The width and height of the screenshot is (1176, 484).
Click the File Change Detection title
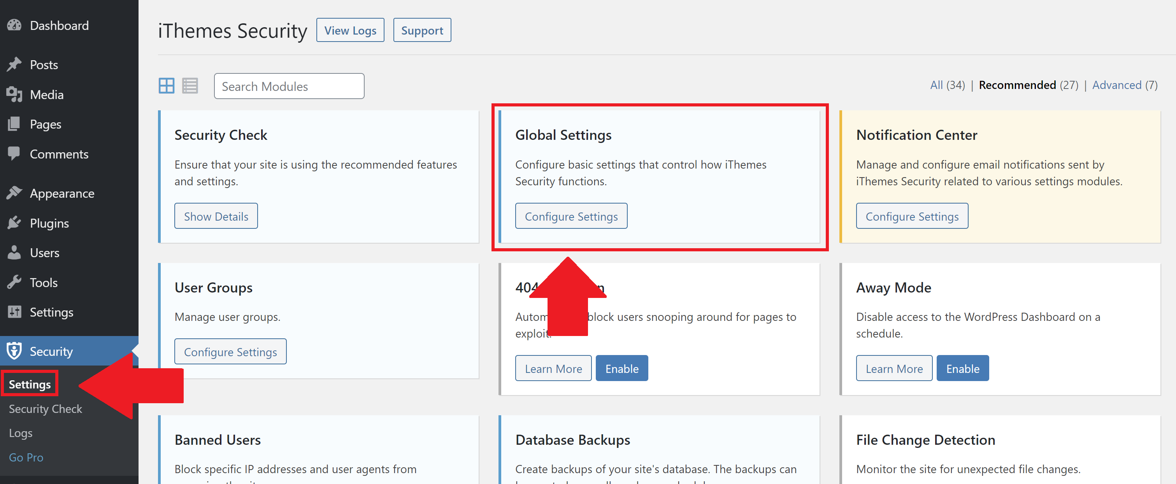pos(925,440)
